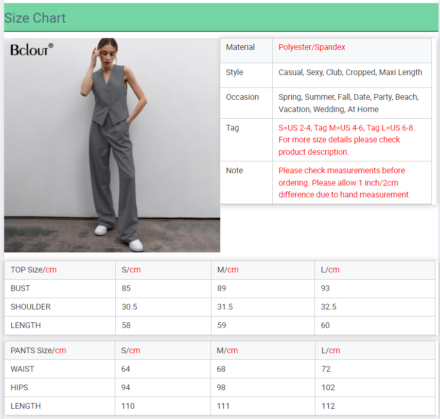Select the Style row label
Image resolution: width=440 pixels, height=419 pixels.
[x=235, y=72]
